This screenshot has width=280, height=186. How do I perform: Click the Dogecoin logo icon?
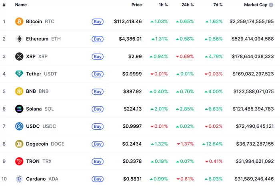pyautogui.click(x=19, y=144)
